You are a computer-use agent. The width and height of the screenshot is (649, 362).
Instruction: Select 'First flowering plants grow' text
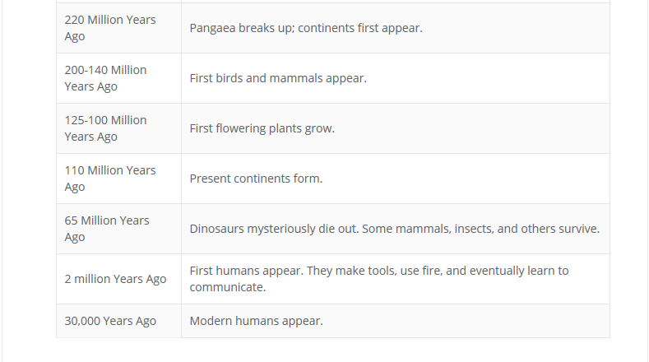(x=262, y=128)
